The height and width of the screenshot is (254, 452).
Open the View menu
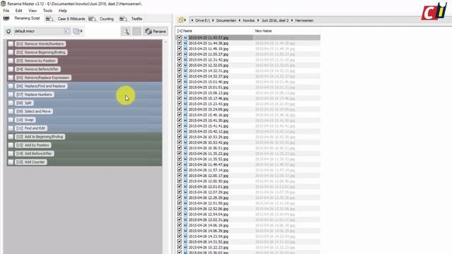[x=32, y=11]
